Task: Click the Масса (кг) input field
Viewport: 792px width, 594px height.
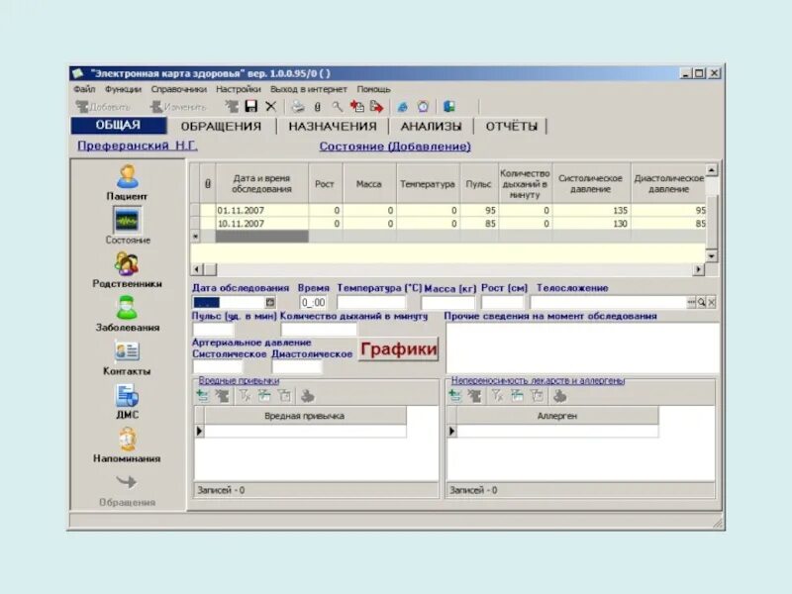Action: point(448,303)
